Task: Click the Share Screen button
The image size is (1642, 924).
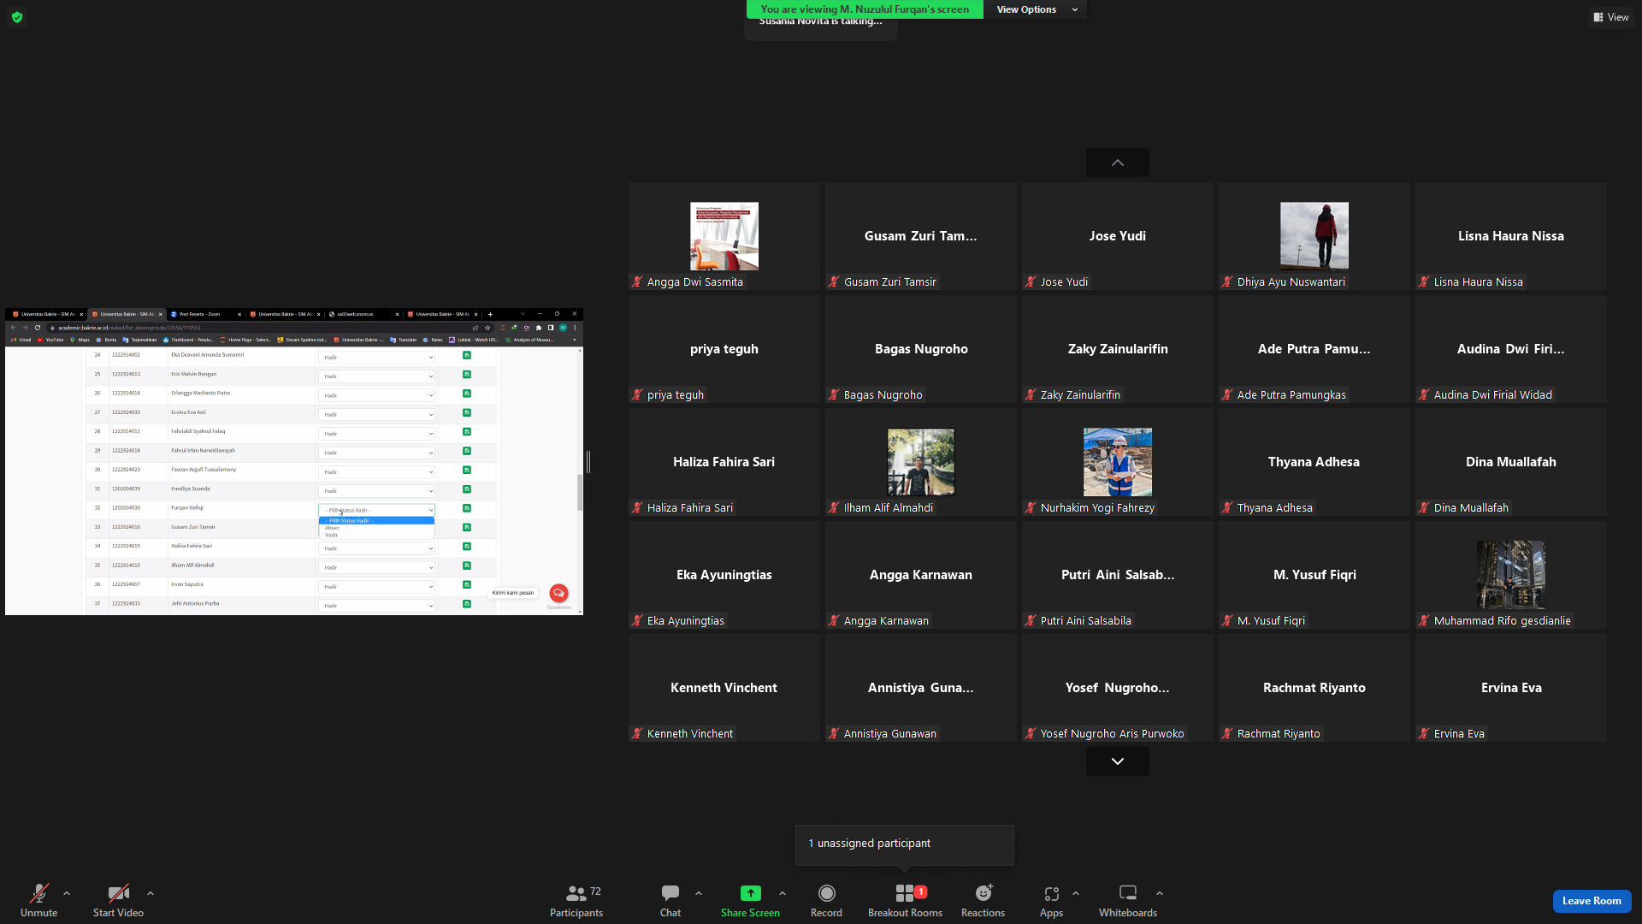Action: [750, 900]
